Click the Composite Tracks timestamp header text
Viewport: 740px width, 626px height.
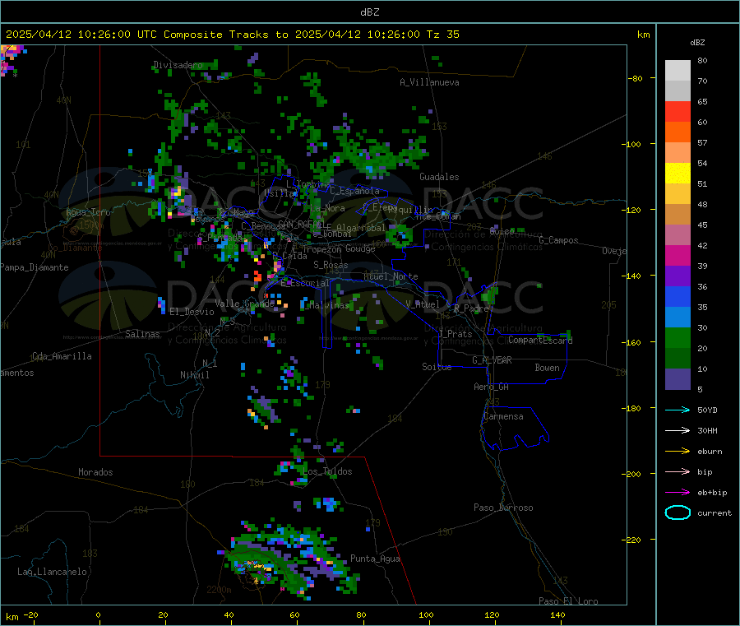coord(232,35)
